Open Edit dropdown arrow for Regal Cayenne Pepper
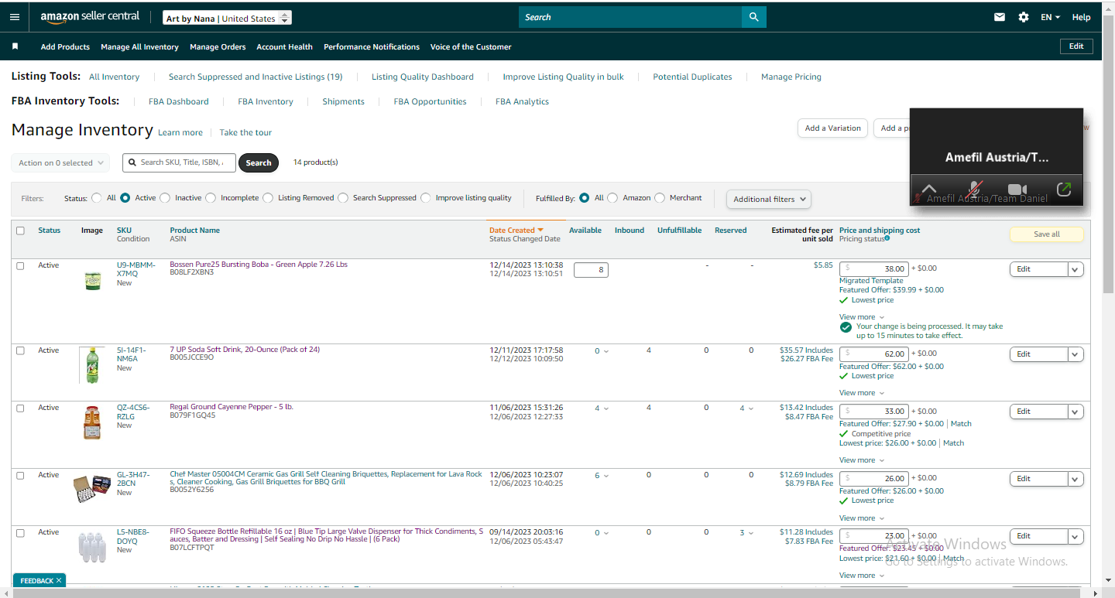Screen dimensions: 1115x598 [1076, 411]
